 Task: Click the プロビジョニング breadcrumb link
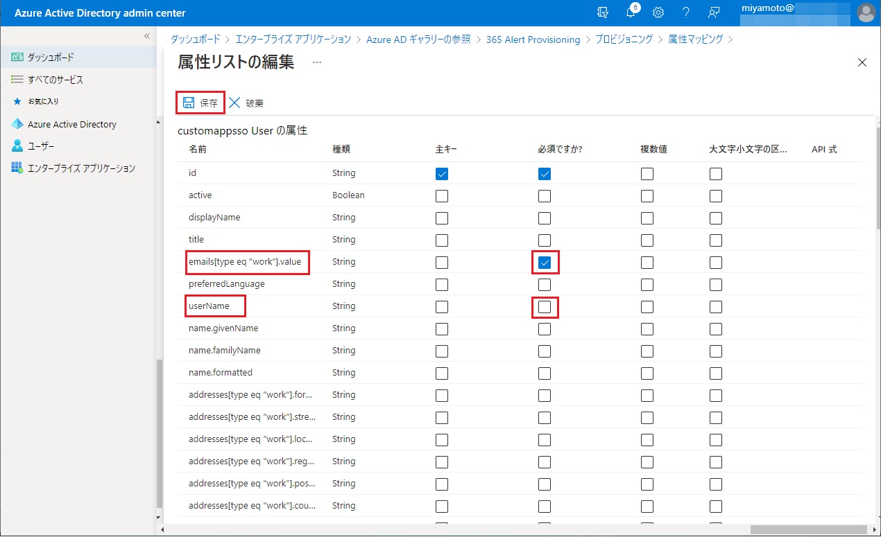click(624, 39)
